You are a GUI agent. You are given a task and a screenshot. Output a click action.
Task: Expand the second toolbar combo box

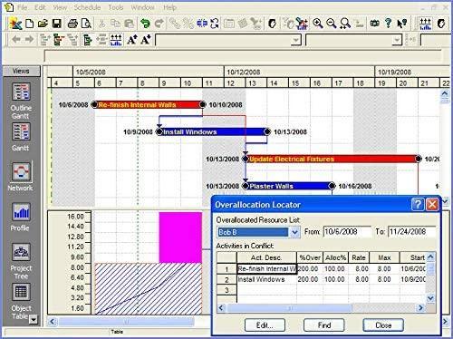tap(397, 40)
